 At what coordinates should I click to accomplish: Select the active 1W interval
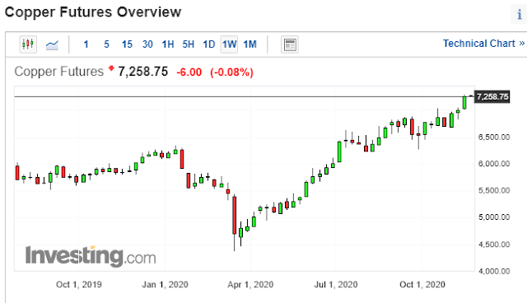coord(229,44)
